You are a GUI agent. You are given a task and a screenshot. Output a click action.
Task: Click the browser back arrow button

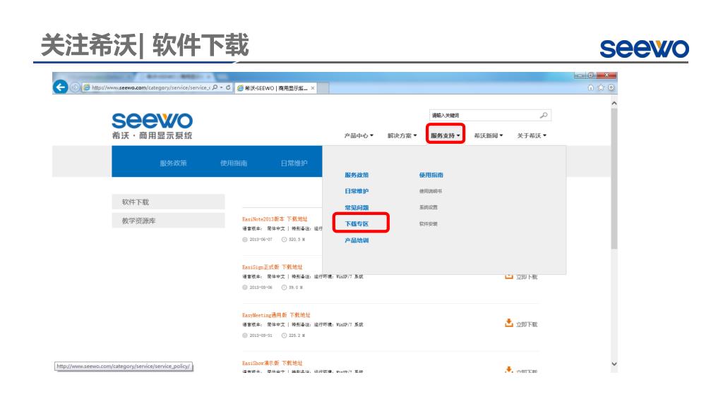[x=61, y=87]
